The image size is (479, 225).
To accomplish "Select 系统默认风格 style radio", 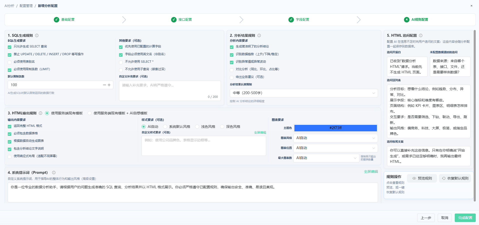I will coord(165,127).
